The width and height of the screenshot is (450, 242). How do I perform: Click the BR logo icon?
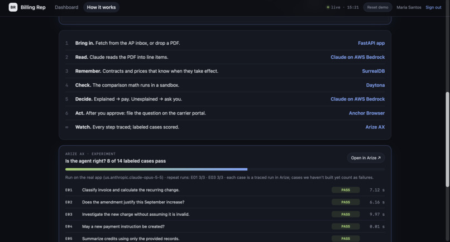[13, 7]
